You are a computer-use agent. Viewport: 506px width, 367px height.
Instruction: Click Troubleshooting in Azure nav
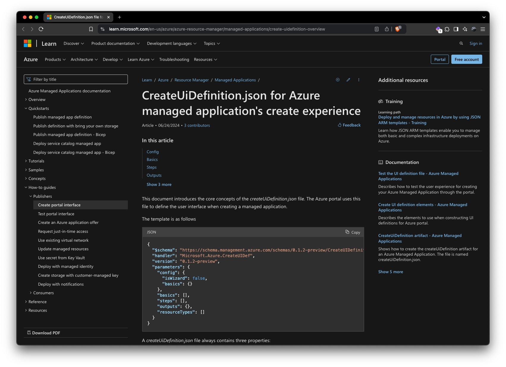[x=174, y=59]
